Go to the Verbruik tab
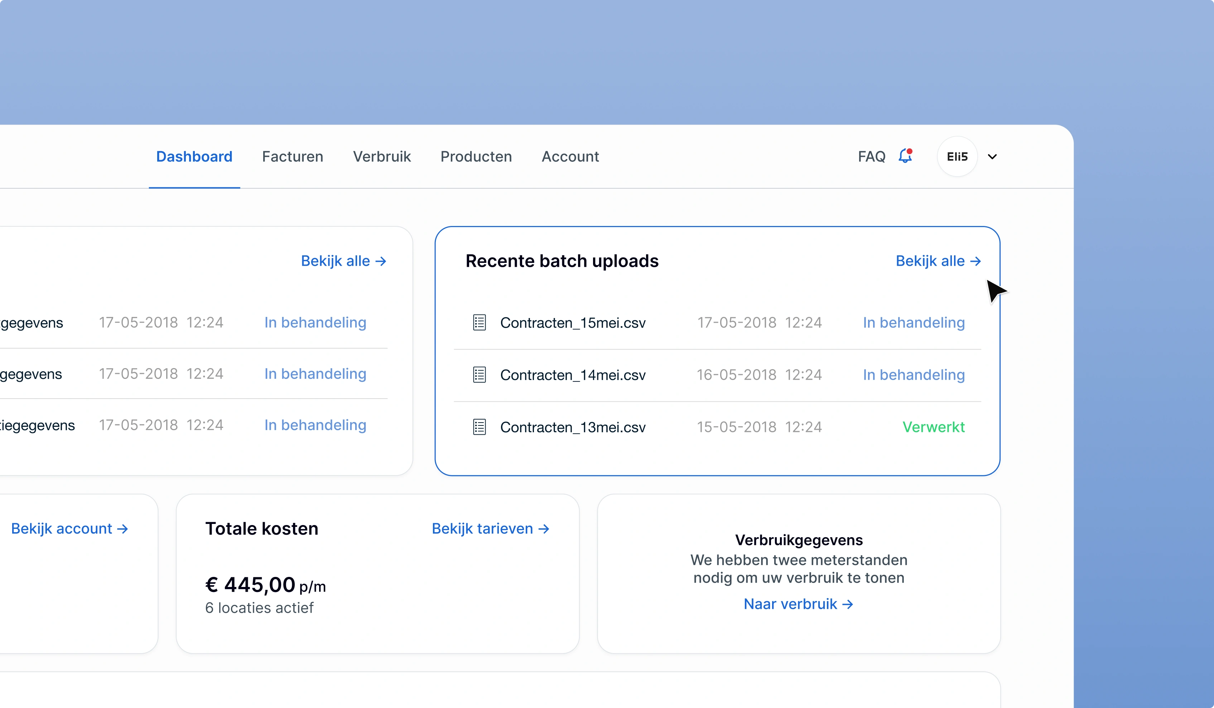 coord(381,156)
